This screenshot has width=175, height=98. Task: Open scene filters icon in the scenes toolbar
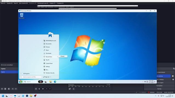tap(9, 89)
